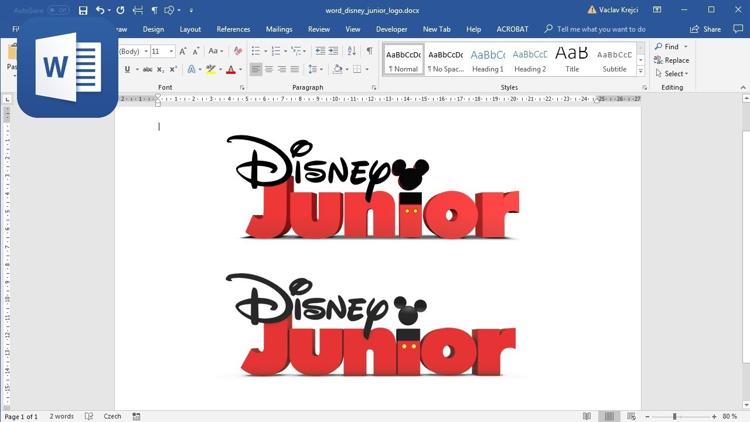This screenshot has width=750, height=422.
Task: Expand the bullets list dropdown arrow
Action: click(x=265, y=52)
